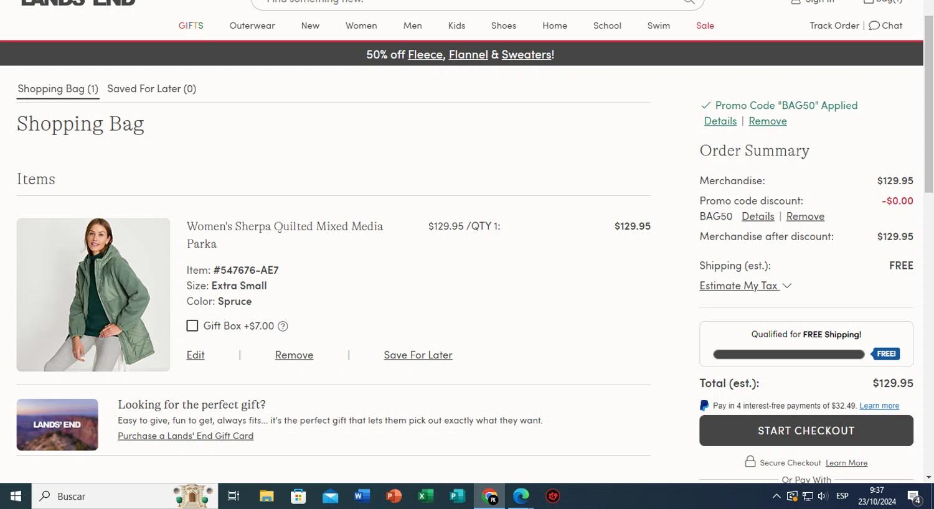
Task: Open the Shoes menu
Action: click(x=504, y=26)
